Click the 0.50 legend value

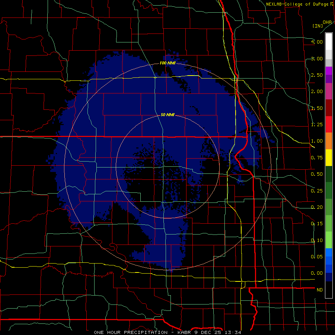pos(317,174)
